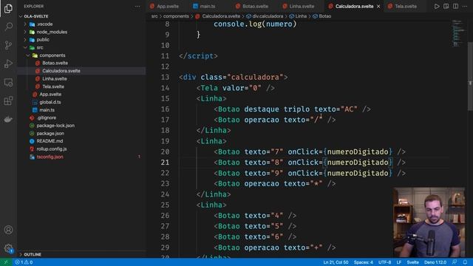The height and width of the screenshot is (266, 473).
Task: Open the Search view in activity bar
Action: (x=8, y=27)
